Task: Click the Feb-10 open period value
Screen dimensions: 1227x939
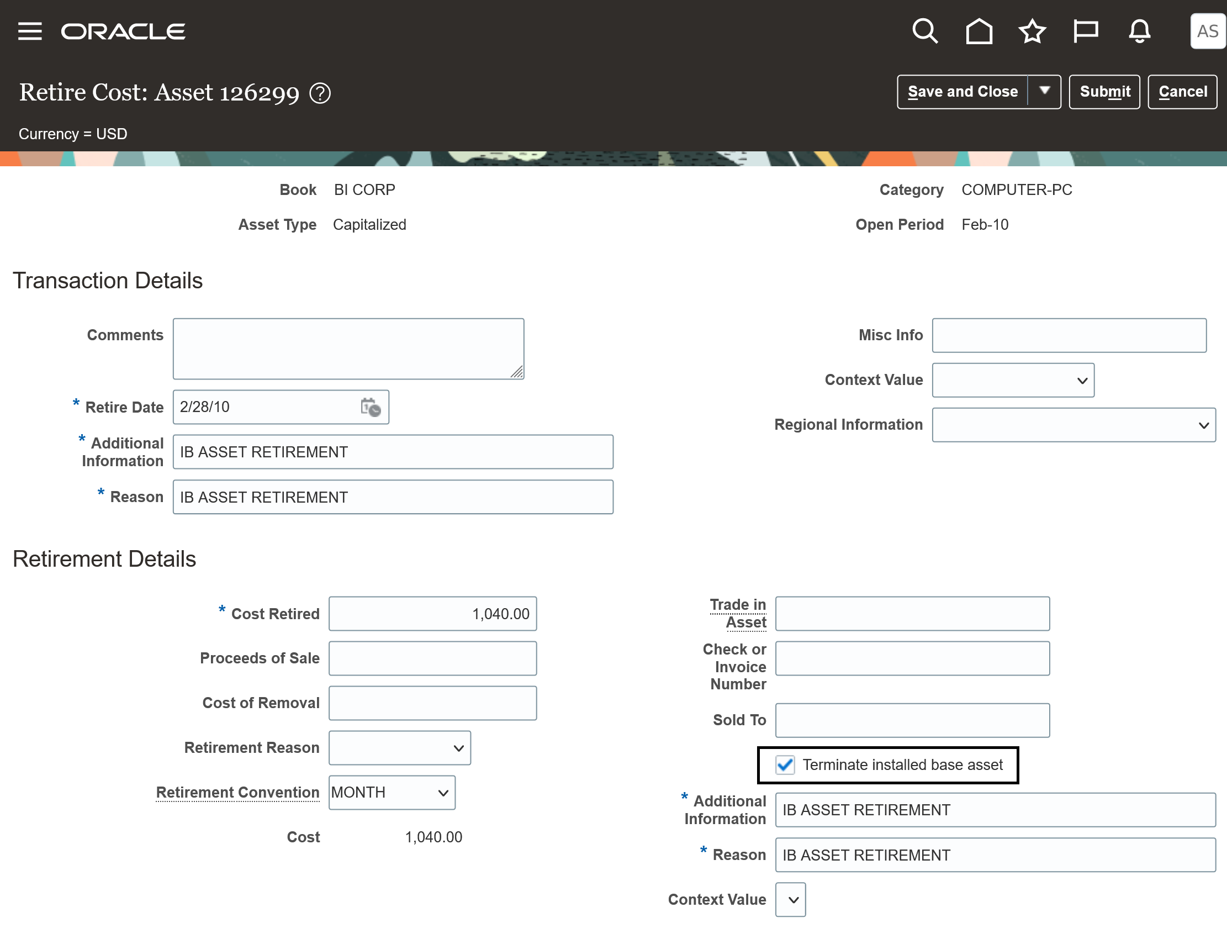Action: (985, 225)
